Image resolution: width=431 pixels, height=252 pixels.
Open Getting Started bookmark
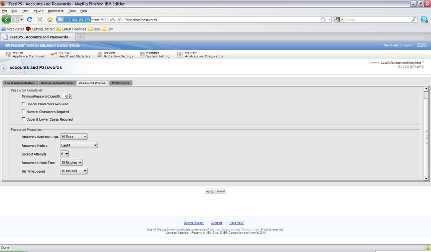[40, 29]
